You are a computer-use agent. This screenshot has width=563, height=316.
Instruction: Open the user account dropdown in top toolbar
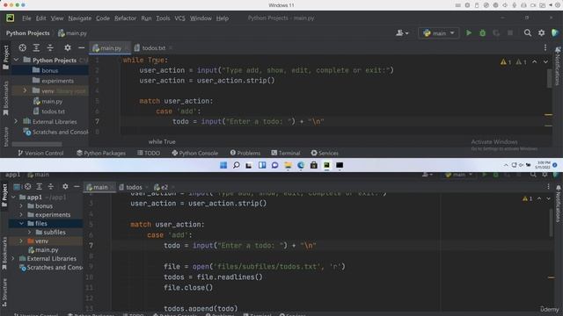(x=402, y=33)
